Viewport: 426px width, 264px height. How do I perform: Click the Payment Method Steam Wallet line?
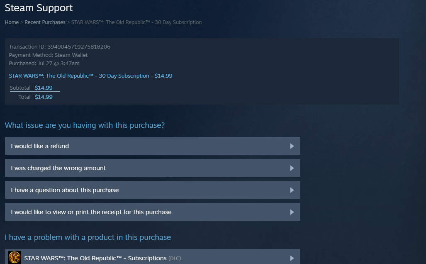pyautogui.click(x=48, y=55)
